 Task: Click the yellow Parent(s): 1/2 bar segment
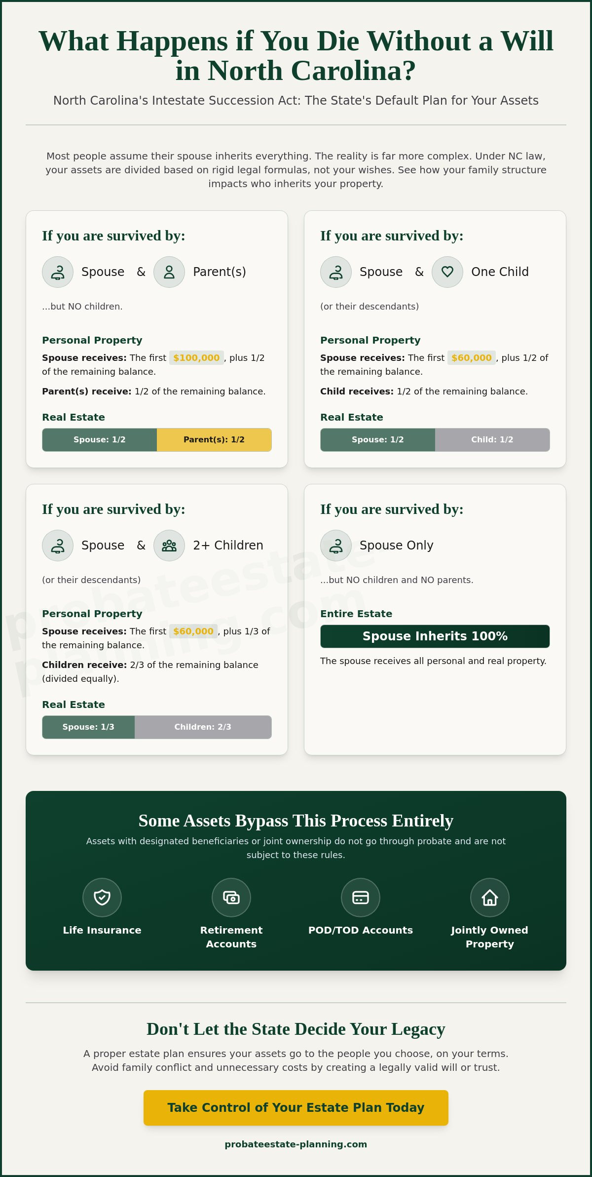214,440
